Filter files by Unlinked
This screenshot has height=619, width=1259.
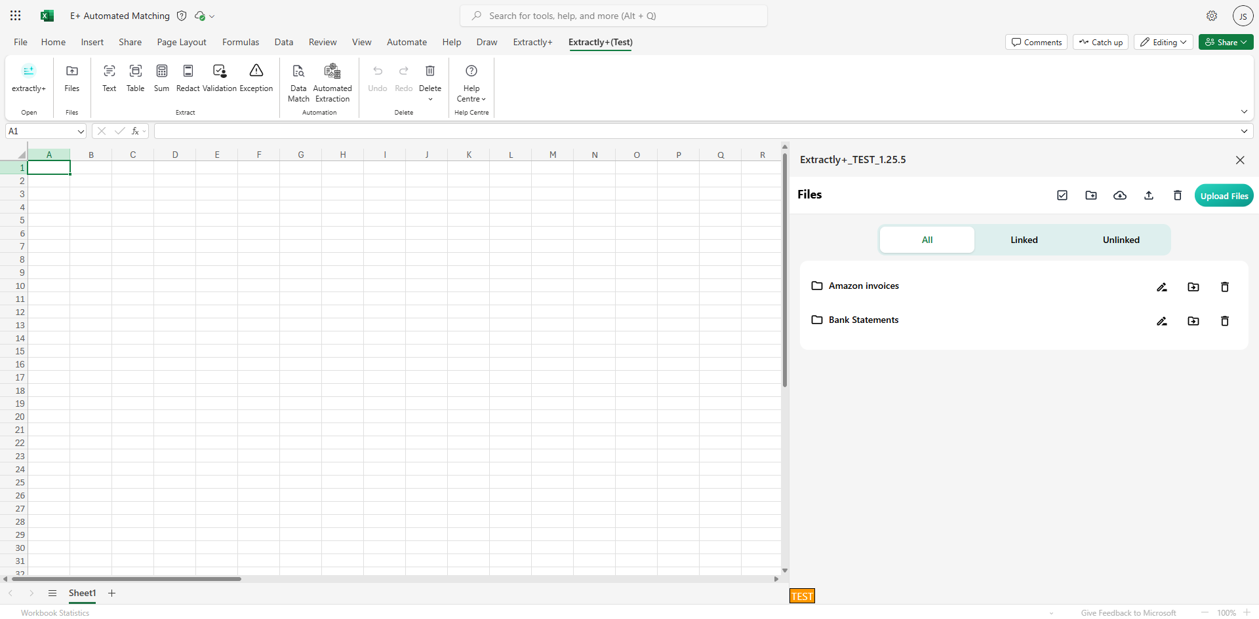(1121, 240)
